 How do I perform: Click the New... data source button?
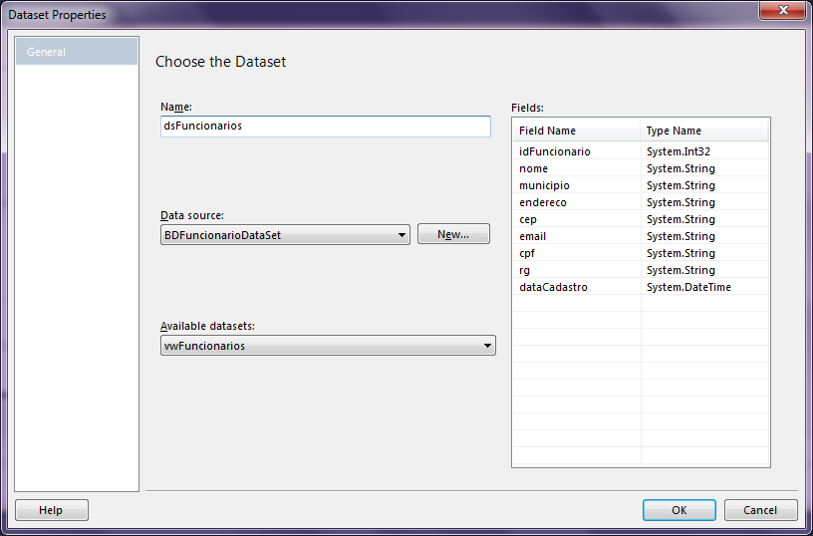(453, 234)
